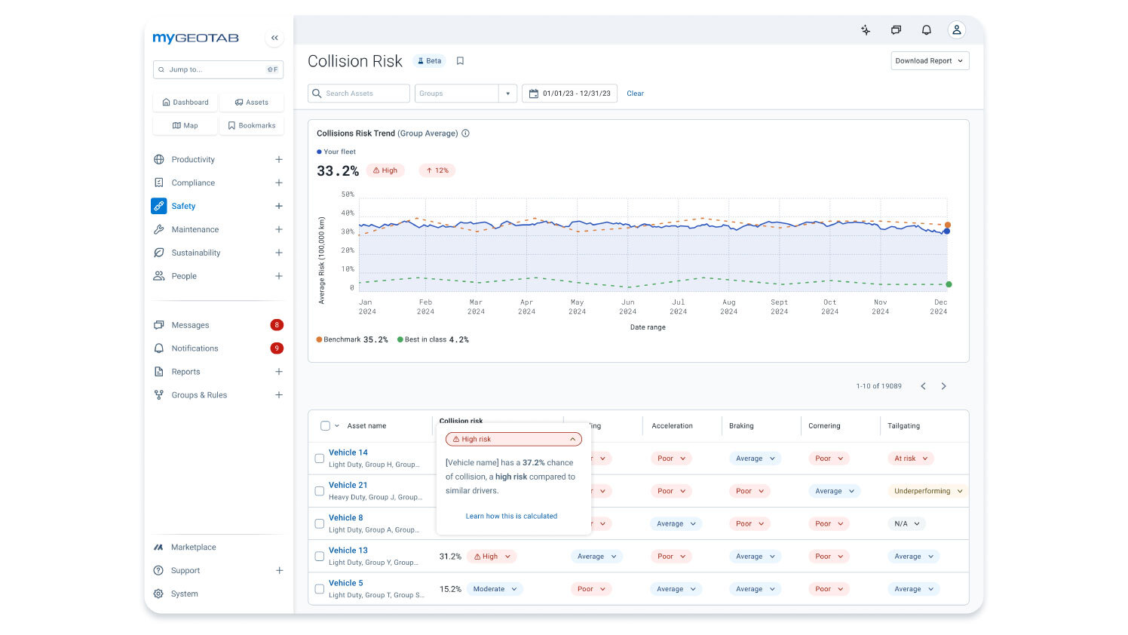Open the user profile icon

[x=956, y=30]
